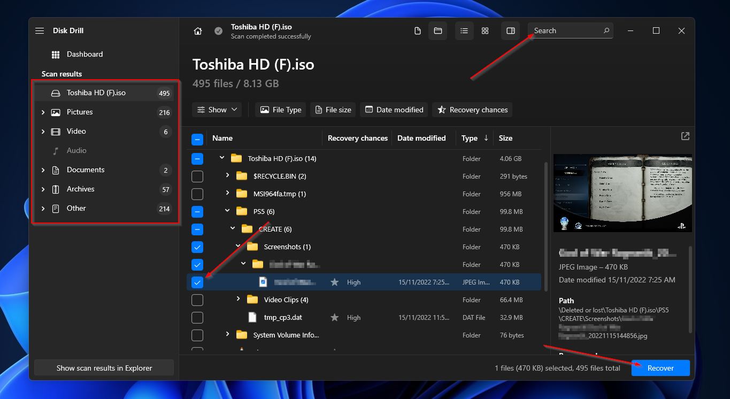Click Show scan results in Explorer
730x399 pixels.
pyautogui.click(x=104, y=368)
